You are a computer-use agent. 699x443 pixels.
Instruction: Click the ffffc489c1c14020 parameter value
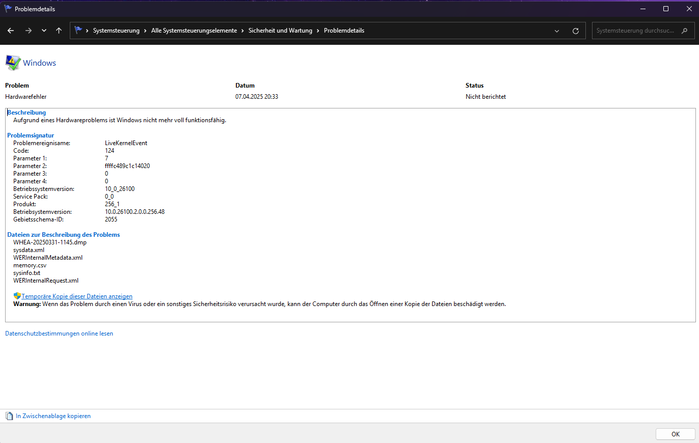pyautogui.click(x=127, y=166)
